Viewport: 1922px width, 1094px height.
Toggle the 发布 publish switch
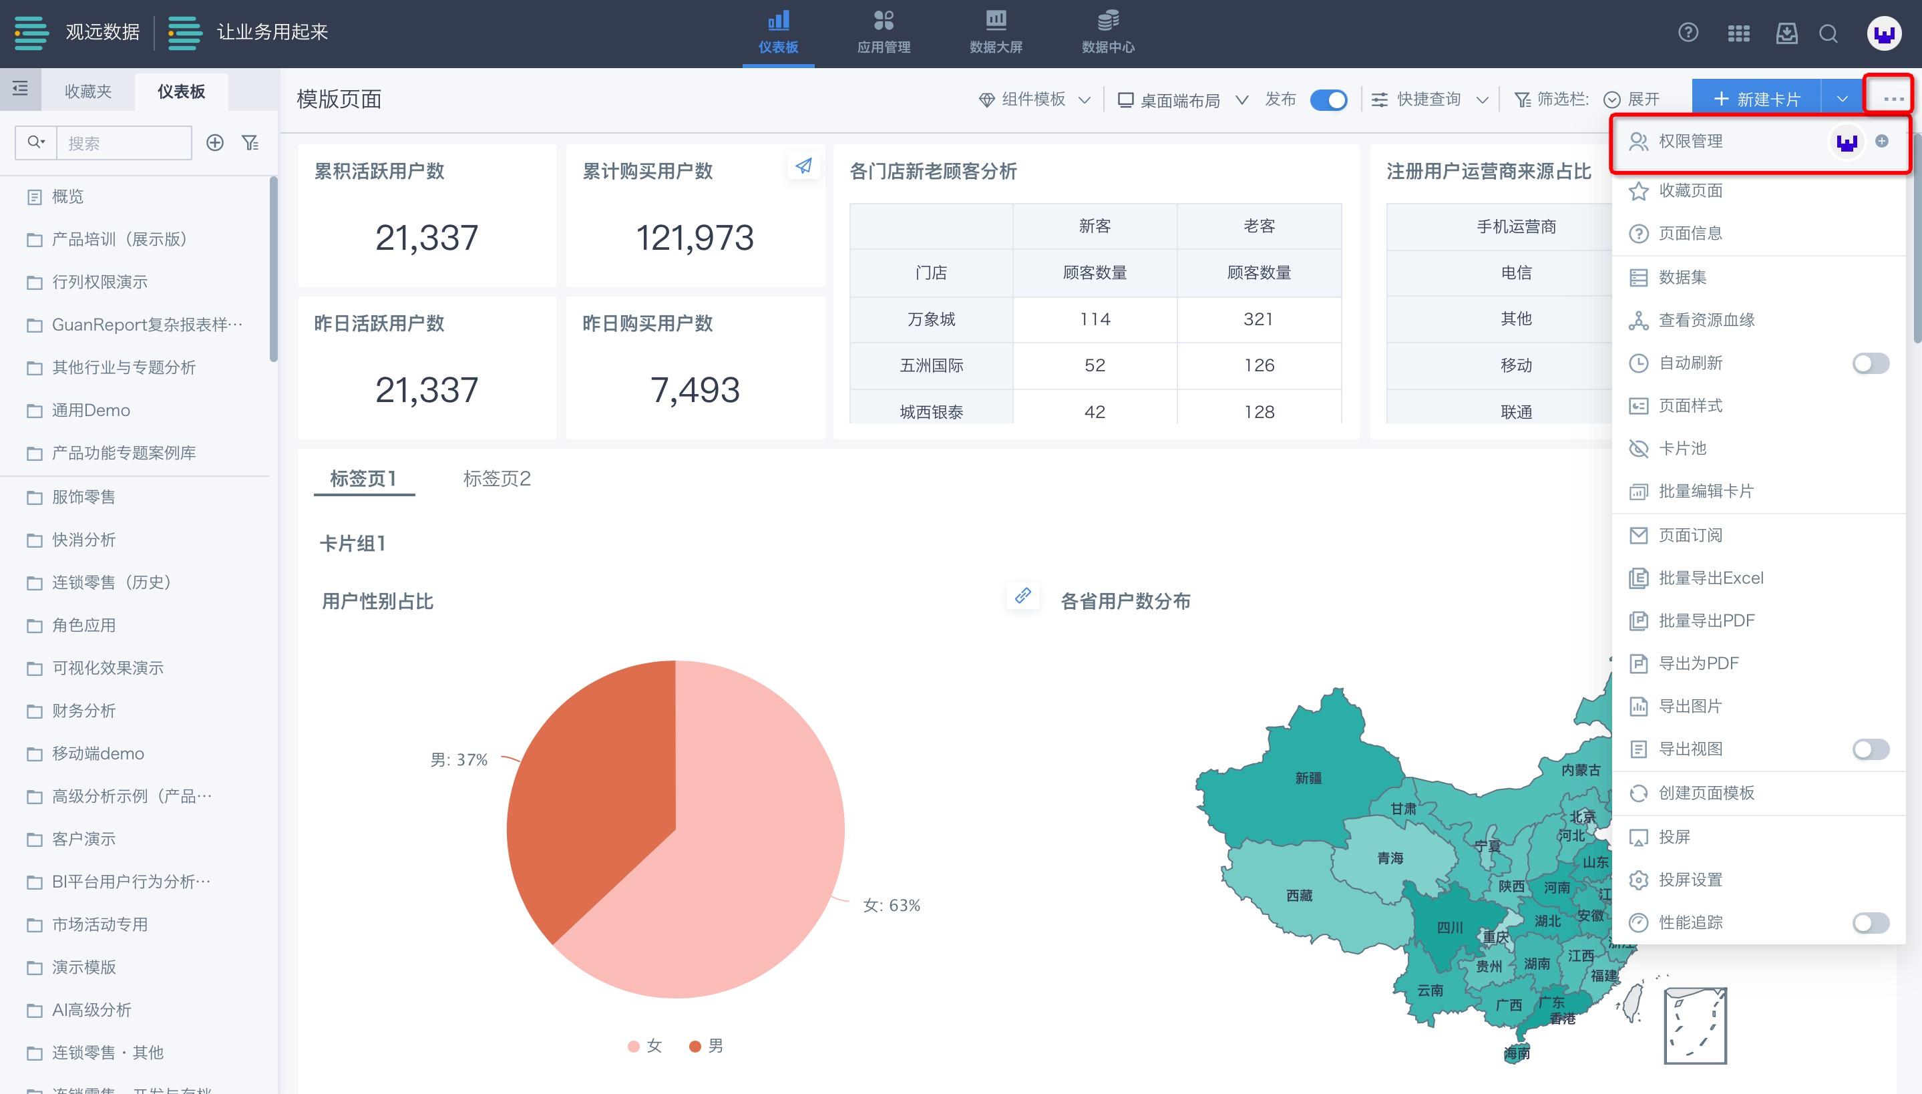click(1328, 100)
